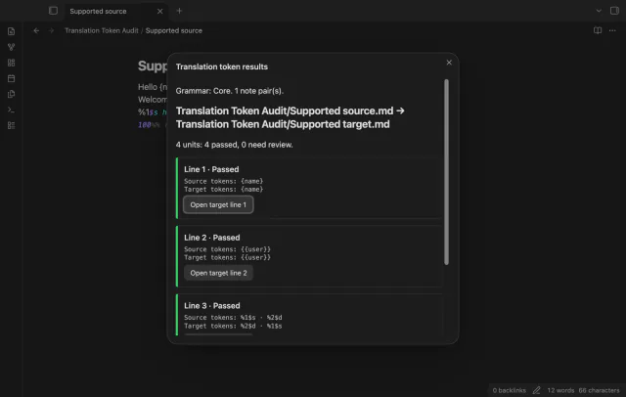
Task: Open the templates icon in ribbon
Action: pyautogui.click(x=11, y=94)
